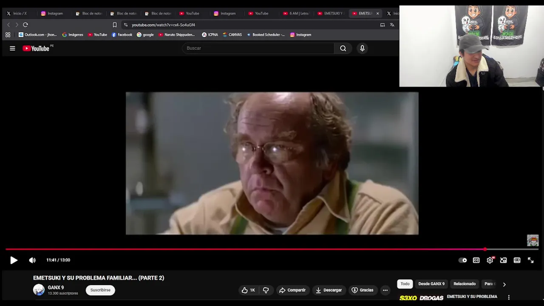The width and height of the screenshot is (544, 306).
Task: Bookmark this page icon
Action: point(114,25)
